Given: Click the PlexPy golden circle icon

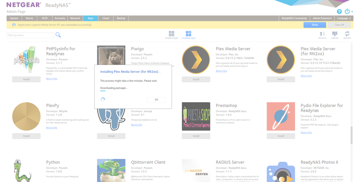Looking at the screenshot, I should 26,116.
